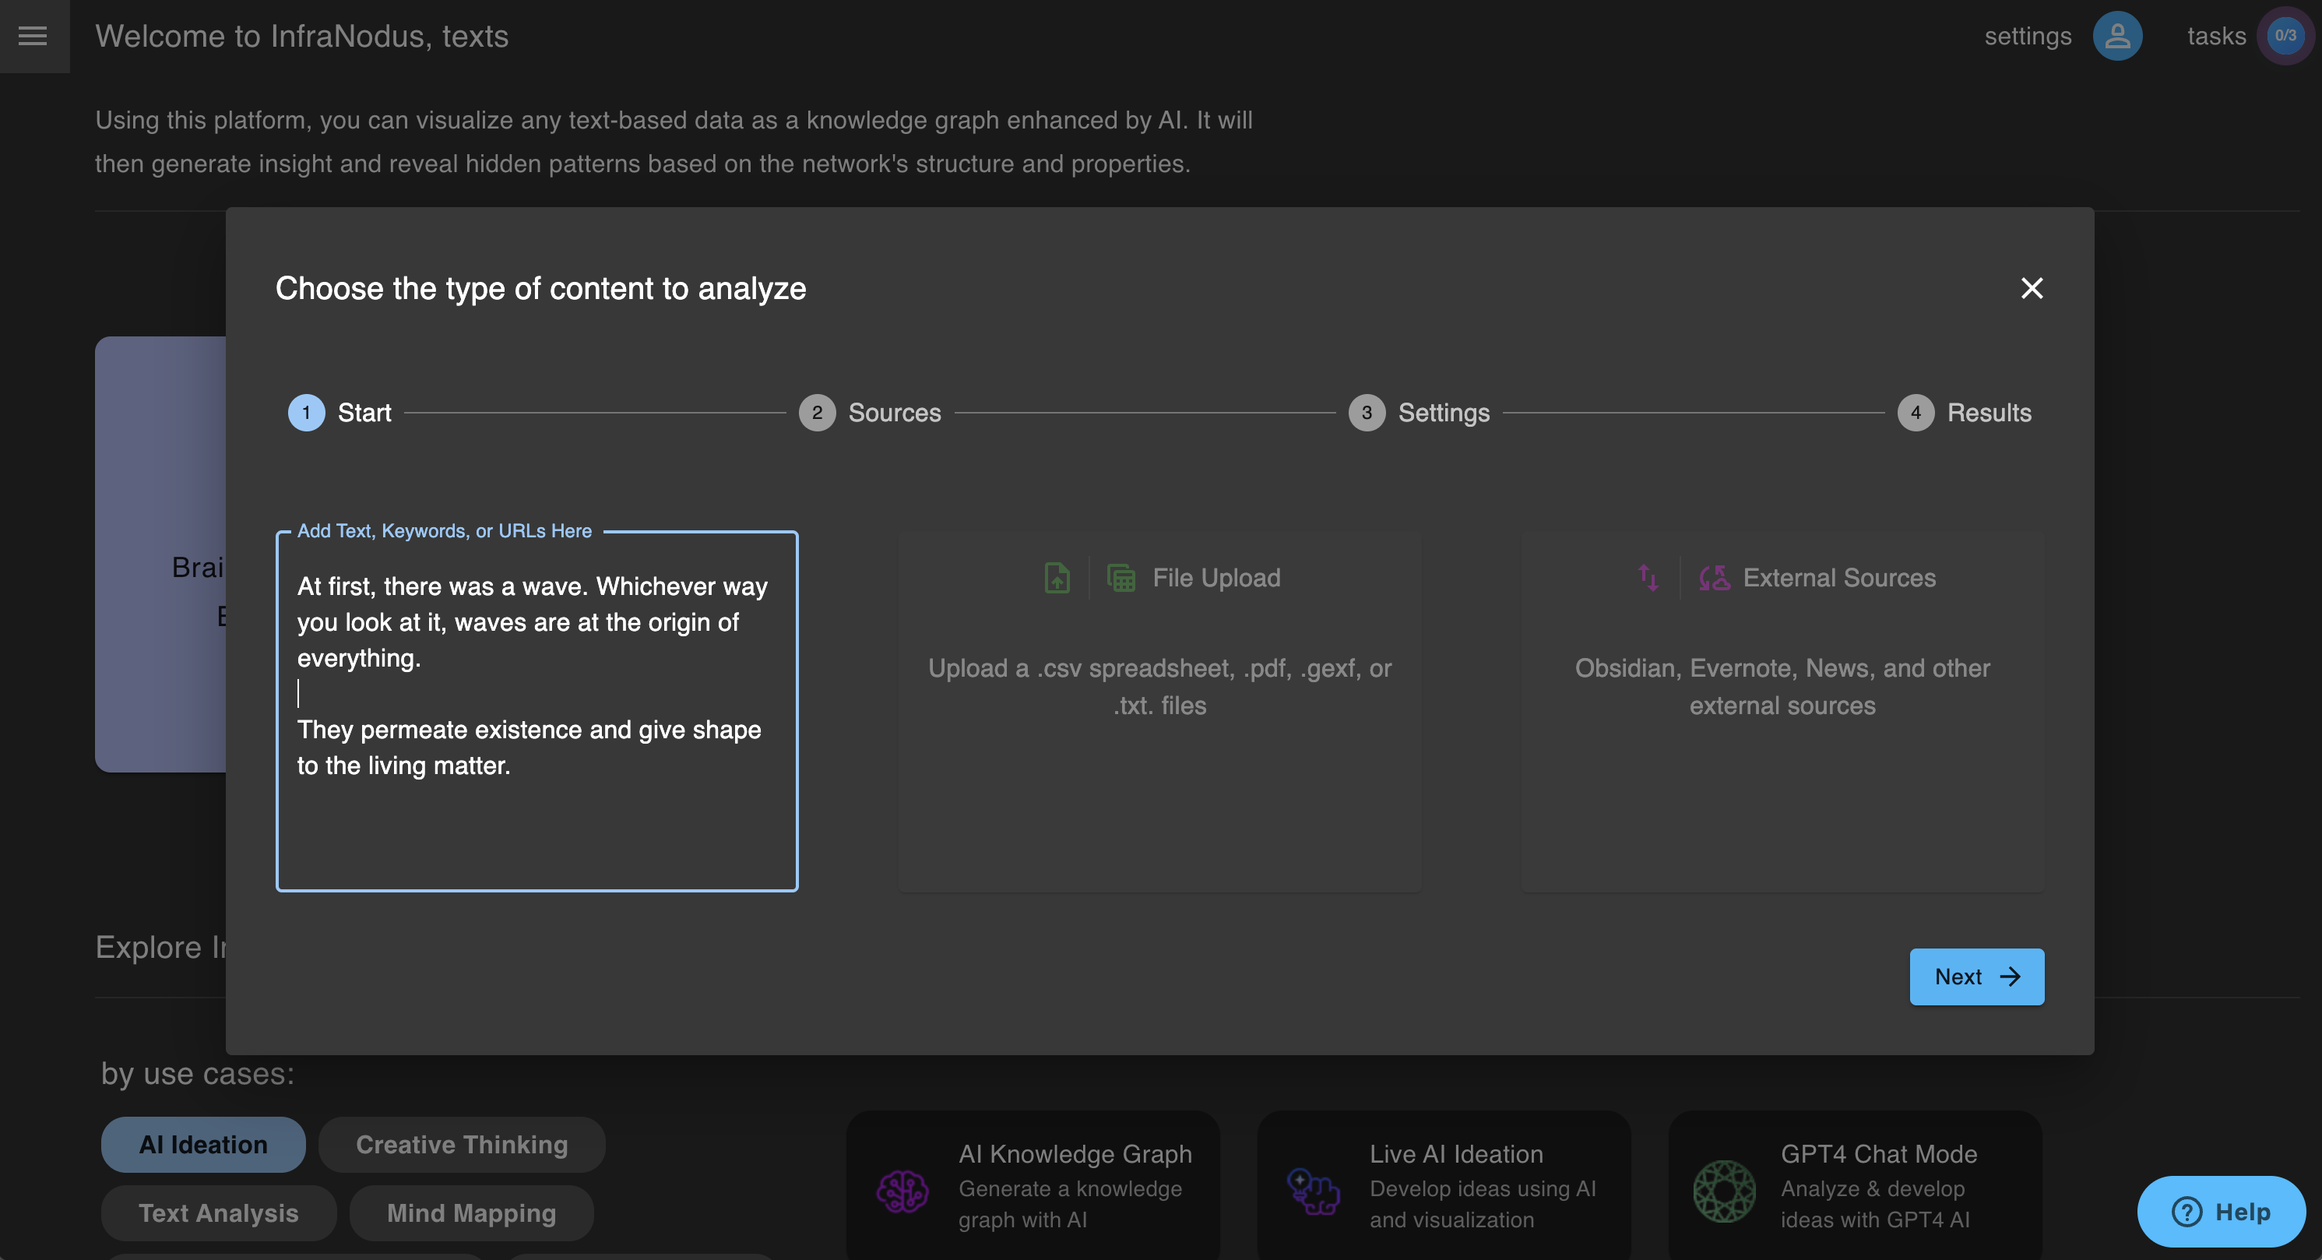Go to the Results step
This screenshot has width=2322, height=1260.
click(1965, 413)
